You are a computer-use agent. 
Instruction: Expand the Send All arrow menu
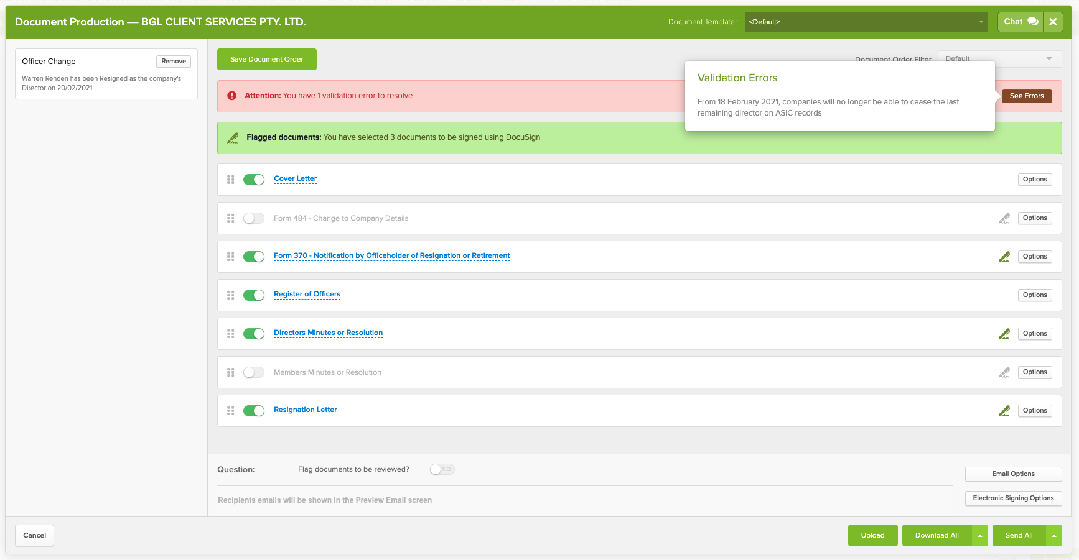click(1053, 536)
